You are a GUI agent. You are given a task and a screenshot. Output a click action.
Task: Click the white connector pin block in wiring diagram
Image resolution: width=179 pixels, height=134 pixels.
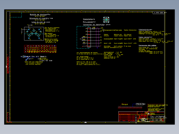pyautogui.click(x=89, y=37)
